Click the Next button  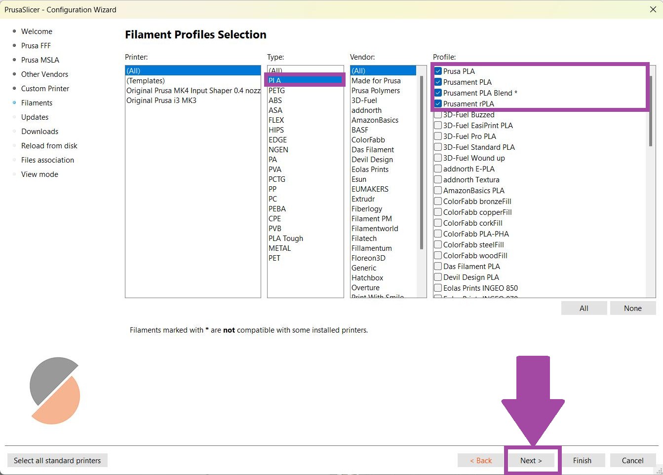531,460
